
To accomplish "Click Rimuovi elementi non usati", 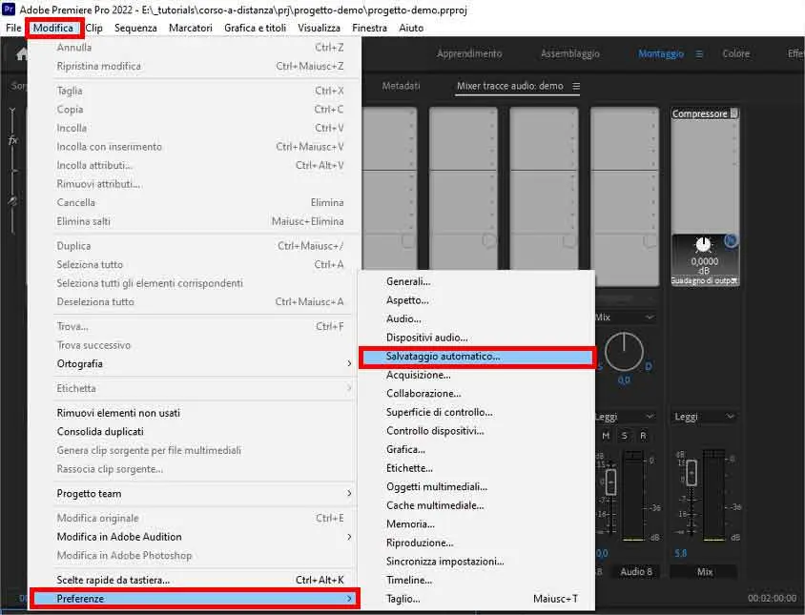I will coord(195,413).
